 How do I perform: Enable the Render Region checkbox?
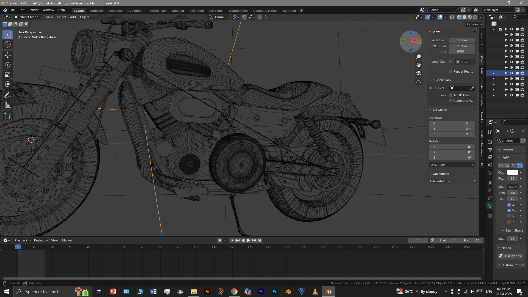click(451, 71)
